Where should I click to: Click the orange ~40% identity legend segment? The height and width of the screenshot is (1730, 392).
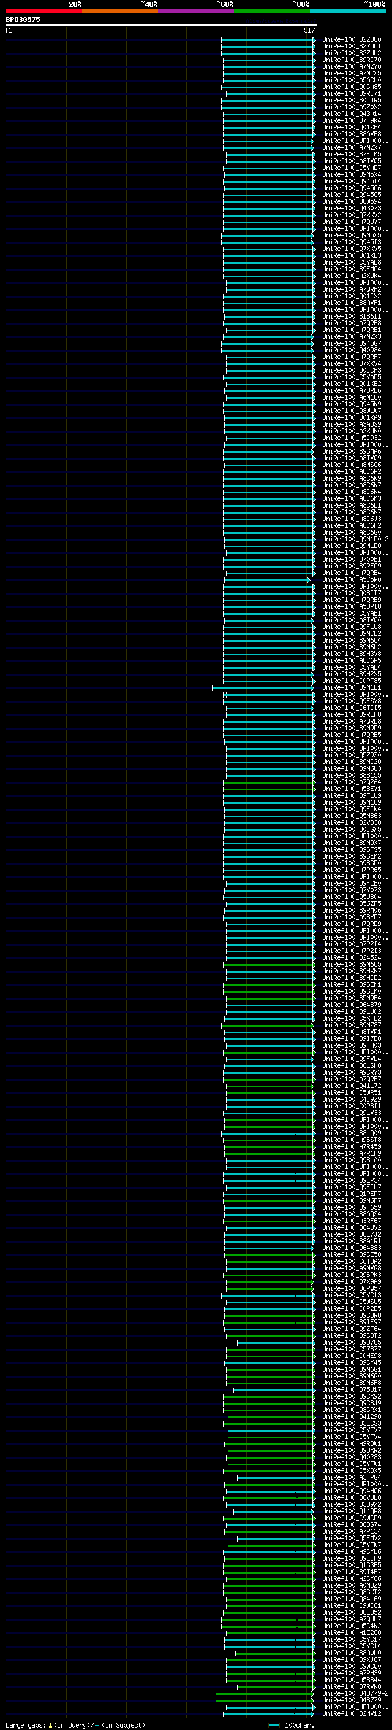pos(120,11)
